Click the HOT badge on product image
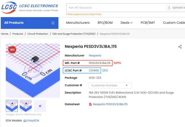The height and width of the screenshot is (127, 185). click(x=12, y=49)
